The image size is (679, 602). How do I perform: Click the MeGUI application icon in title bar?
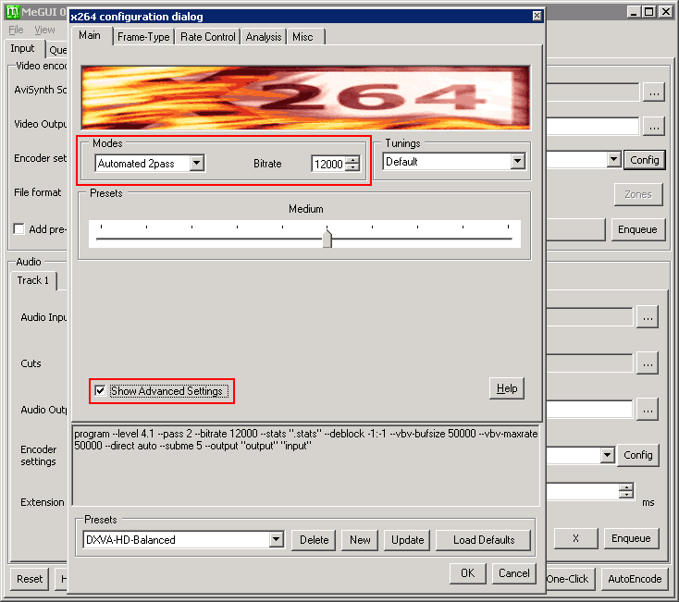pos(12,12)
